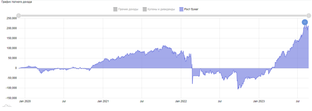Click the blue round zoom-out button

[x=305, y=22]
